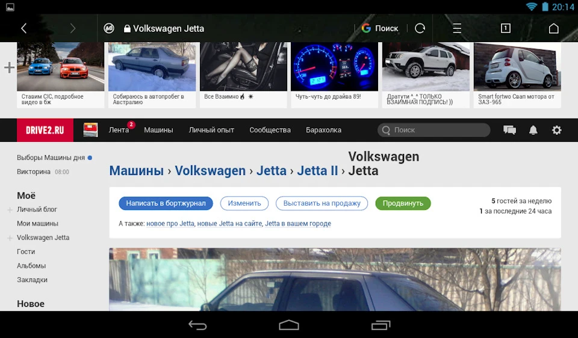This screenshot has width=578, height=338.
Task: Open the Volkswagen breadcrumb link
Action: [210, 171]
